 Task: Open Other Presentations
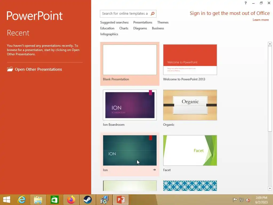34,69
